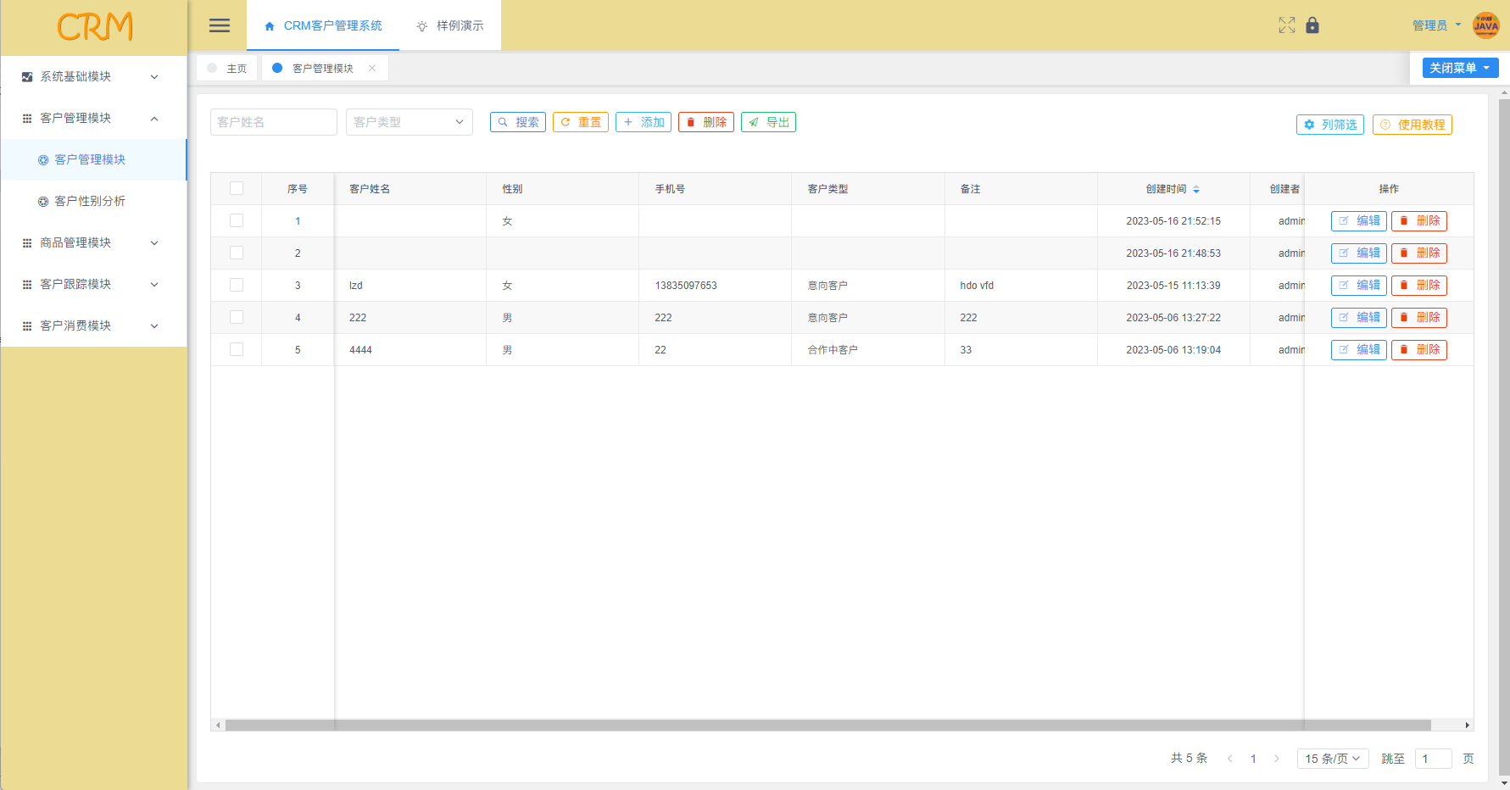Click 编辑 for customer lzd
1510x790 pixels.
1358,286
